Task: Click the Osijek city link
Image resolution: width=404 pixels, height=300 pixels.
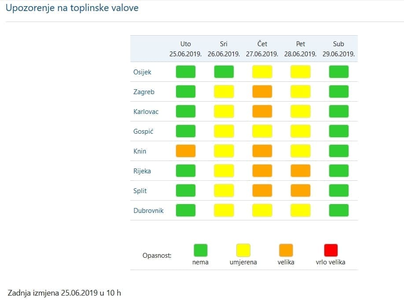Action: click(142, 72)
